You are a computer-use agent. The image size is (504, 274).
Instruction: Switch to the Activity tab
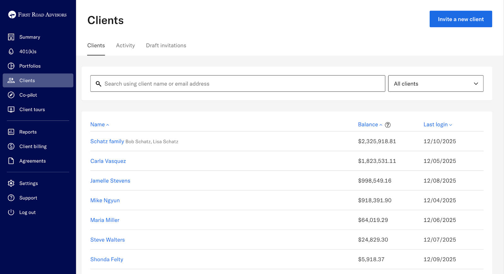pyautogui.click(x=125, y=46)
